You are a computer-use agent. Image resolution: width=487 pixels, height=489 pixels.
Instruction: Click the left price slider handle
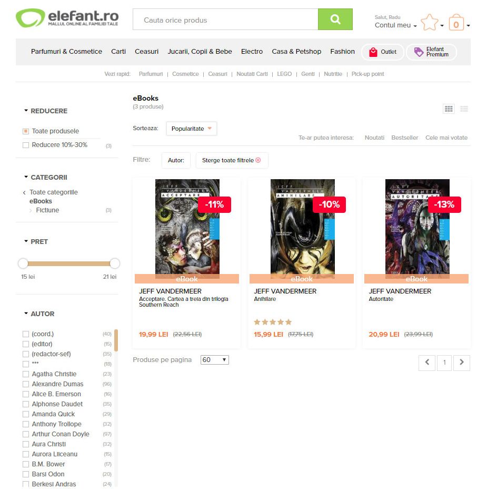23,263
